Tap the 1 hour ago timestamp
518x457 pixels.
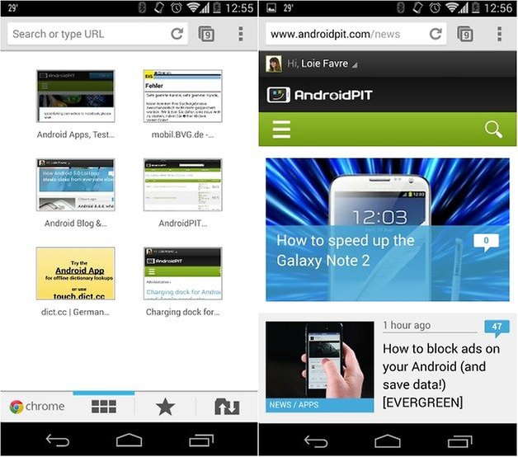(407, 325)
